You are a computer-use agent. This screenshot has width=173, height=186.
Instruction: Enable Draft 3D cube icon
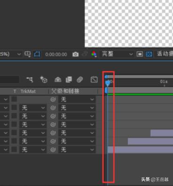click(44, 80)
